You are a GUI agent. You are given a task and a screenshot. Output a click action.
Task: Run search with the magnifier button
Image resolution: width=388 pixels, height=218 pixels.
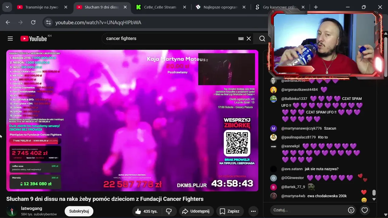pyautogui.click(x=262, y=38)
